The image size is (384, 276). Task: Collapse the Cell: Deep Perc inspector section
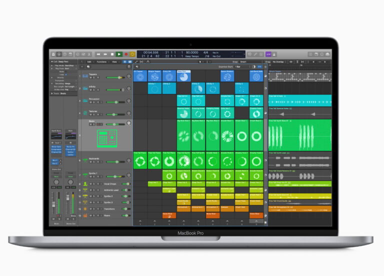pyautogui.click(x=52, y=61)
